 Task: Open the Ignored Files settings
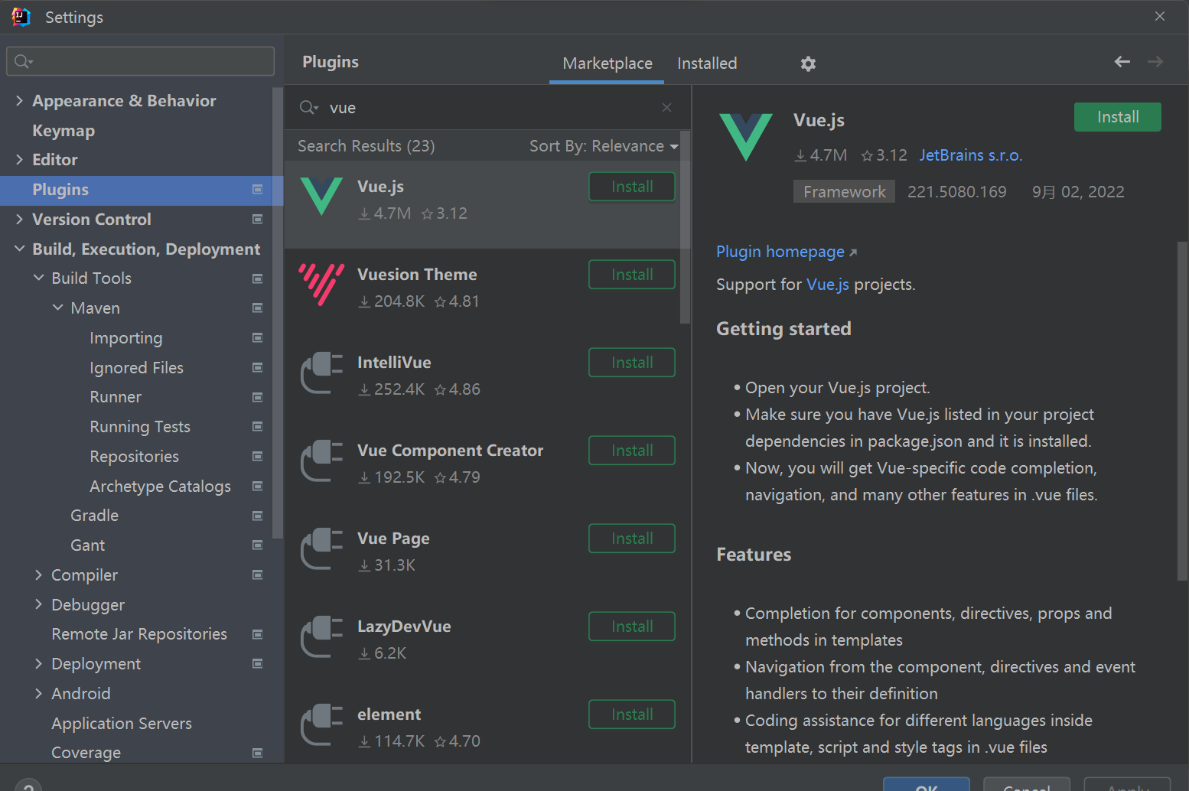pyautogui.click(x=136, y=367)
